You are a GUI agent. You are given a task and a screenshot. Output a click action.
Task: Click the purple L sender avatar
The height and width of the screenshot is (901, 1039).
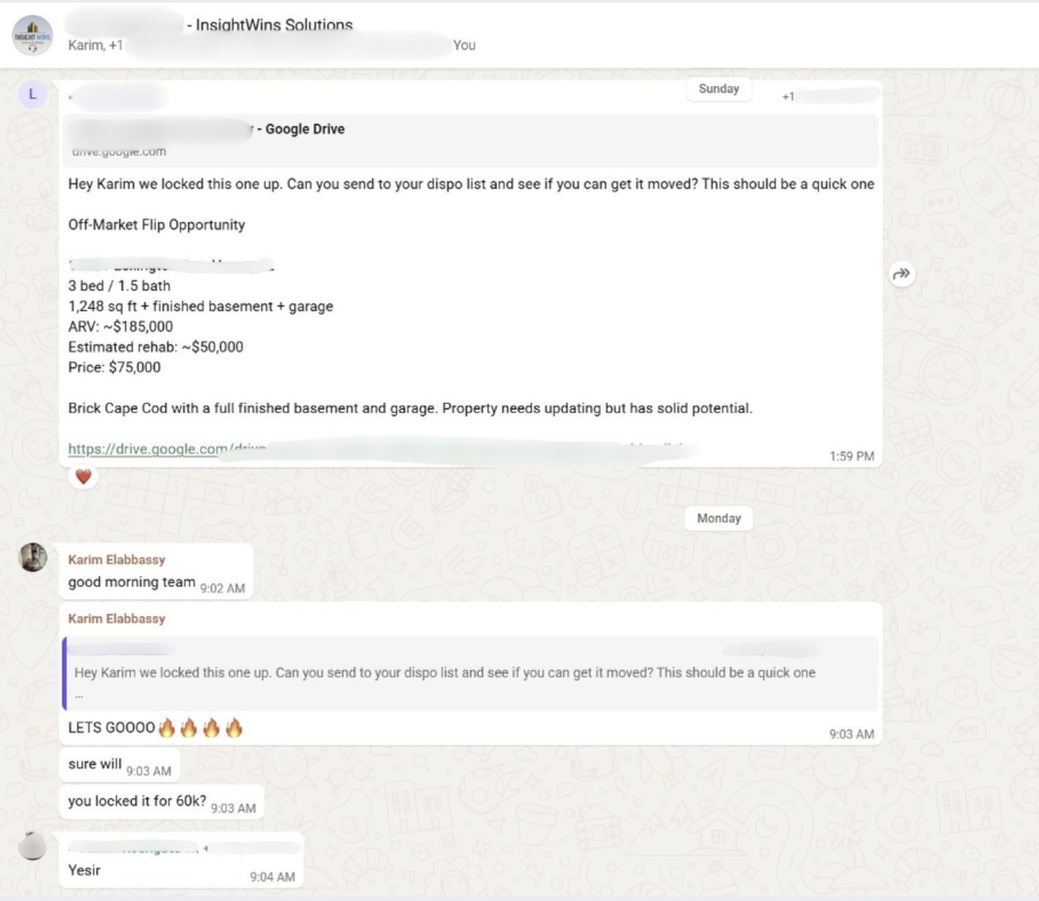click(x=32, y=94)
